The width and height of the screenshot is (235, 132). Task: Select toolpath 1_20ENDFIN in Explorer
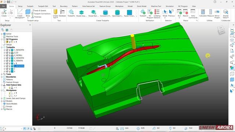19,66
